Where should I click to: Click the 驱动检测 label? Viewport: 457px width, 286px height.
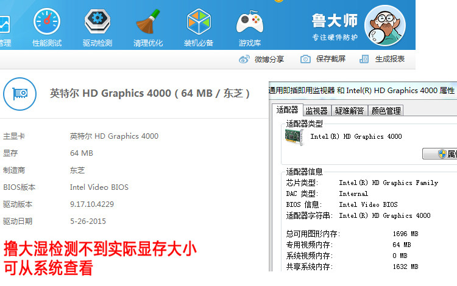[x=97, y=43]
